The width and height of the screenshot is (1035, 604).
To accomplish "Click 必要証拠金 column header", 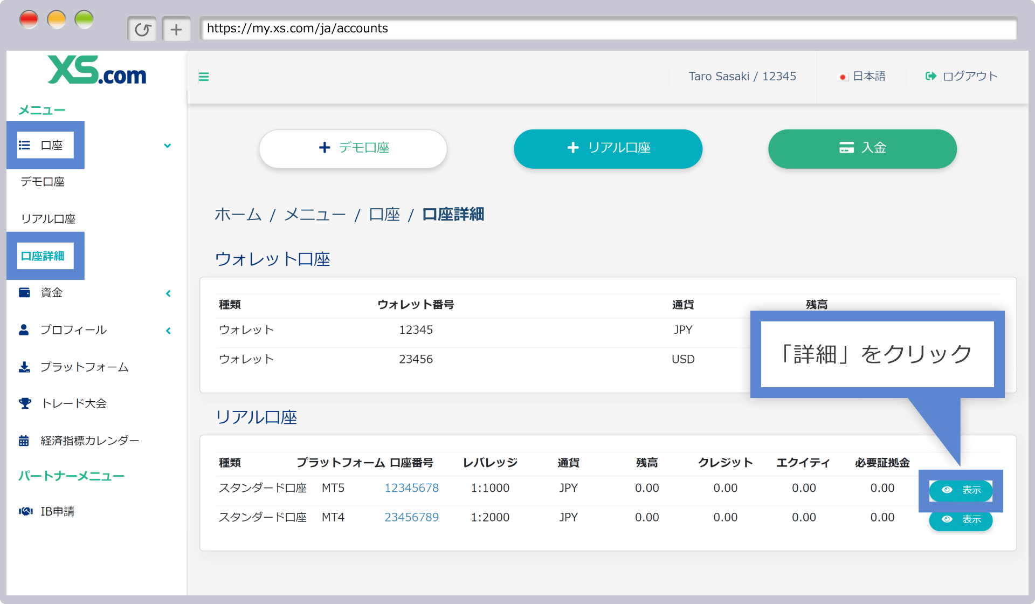I will click(x=882, y=463).
